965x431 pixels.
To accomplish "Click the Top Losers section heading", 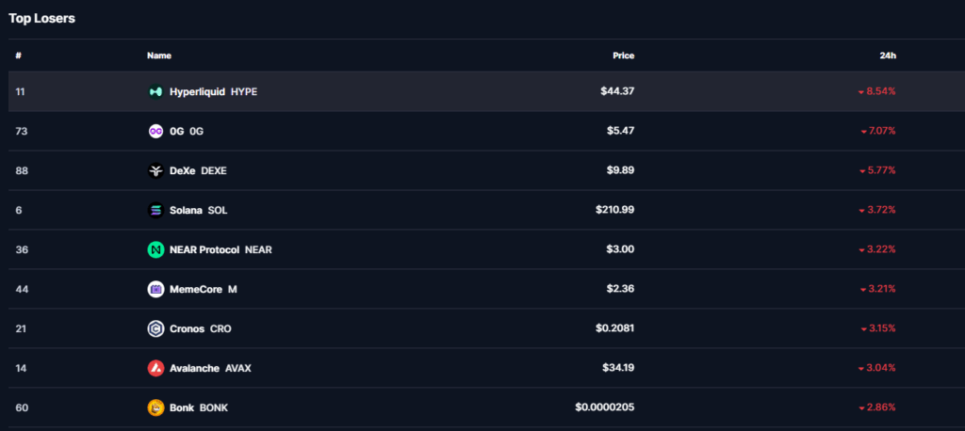I will [41, 19].
